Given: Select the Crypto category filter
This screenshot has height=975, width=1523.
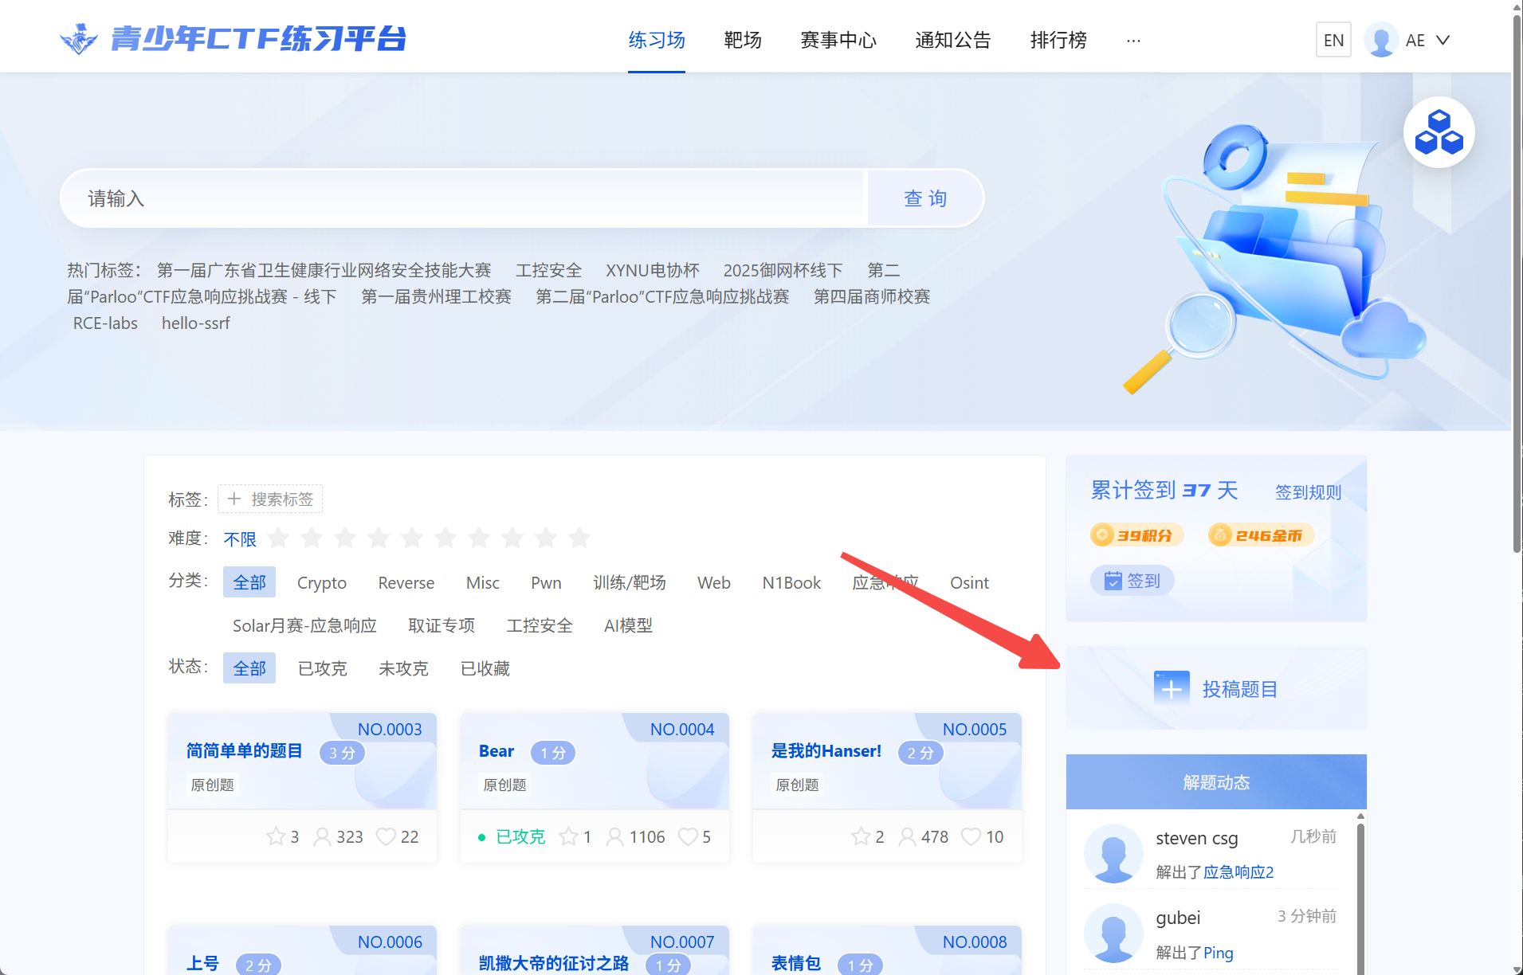Looking at the screenshot, I should point(321,582).
